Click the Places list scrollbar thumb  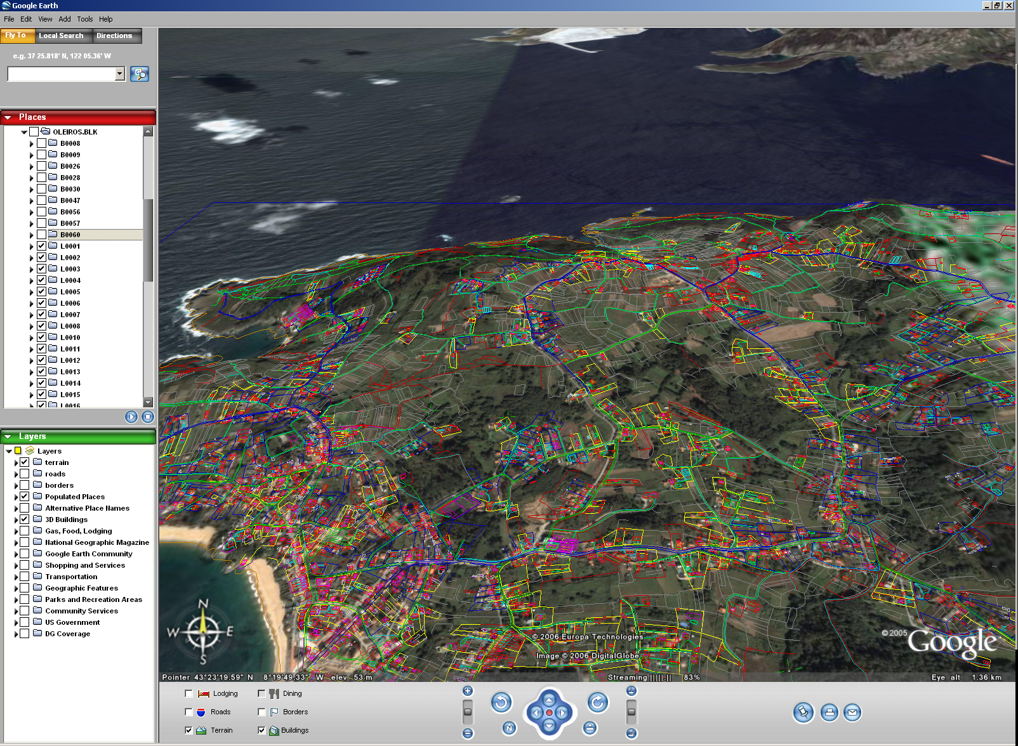point(149,240)
